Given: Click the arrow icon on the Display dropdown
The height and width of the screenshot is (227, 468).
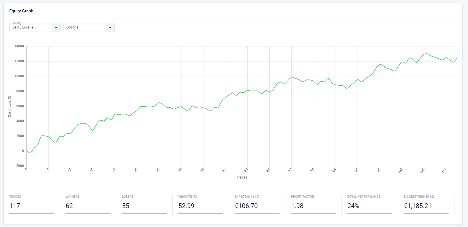Looking at the screenshot, I should click(56, 27).
